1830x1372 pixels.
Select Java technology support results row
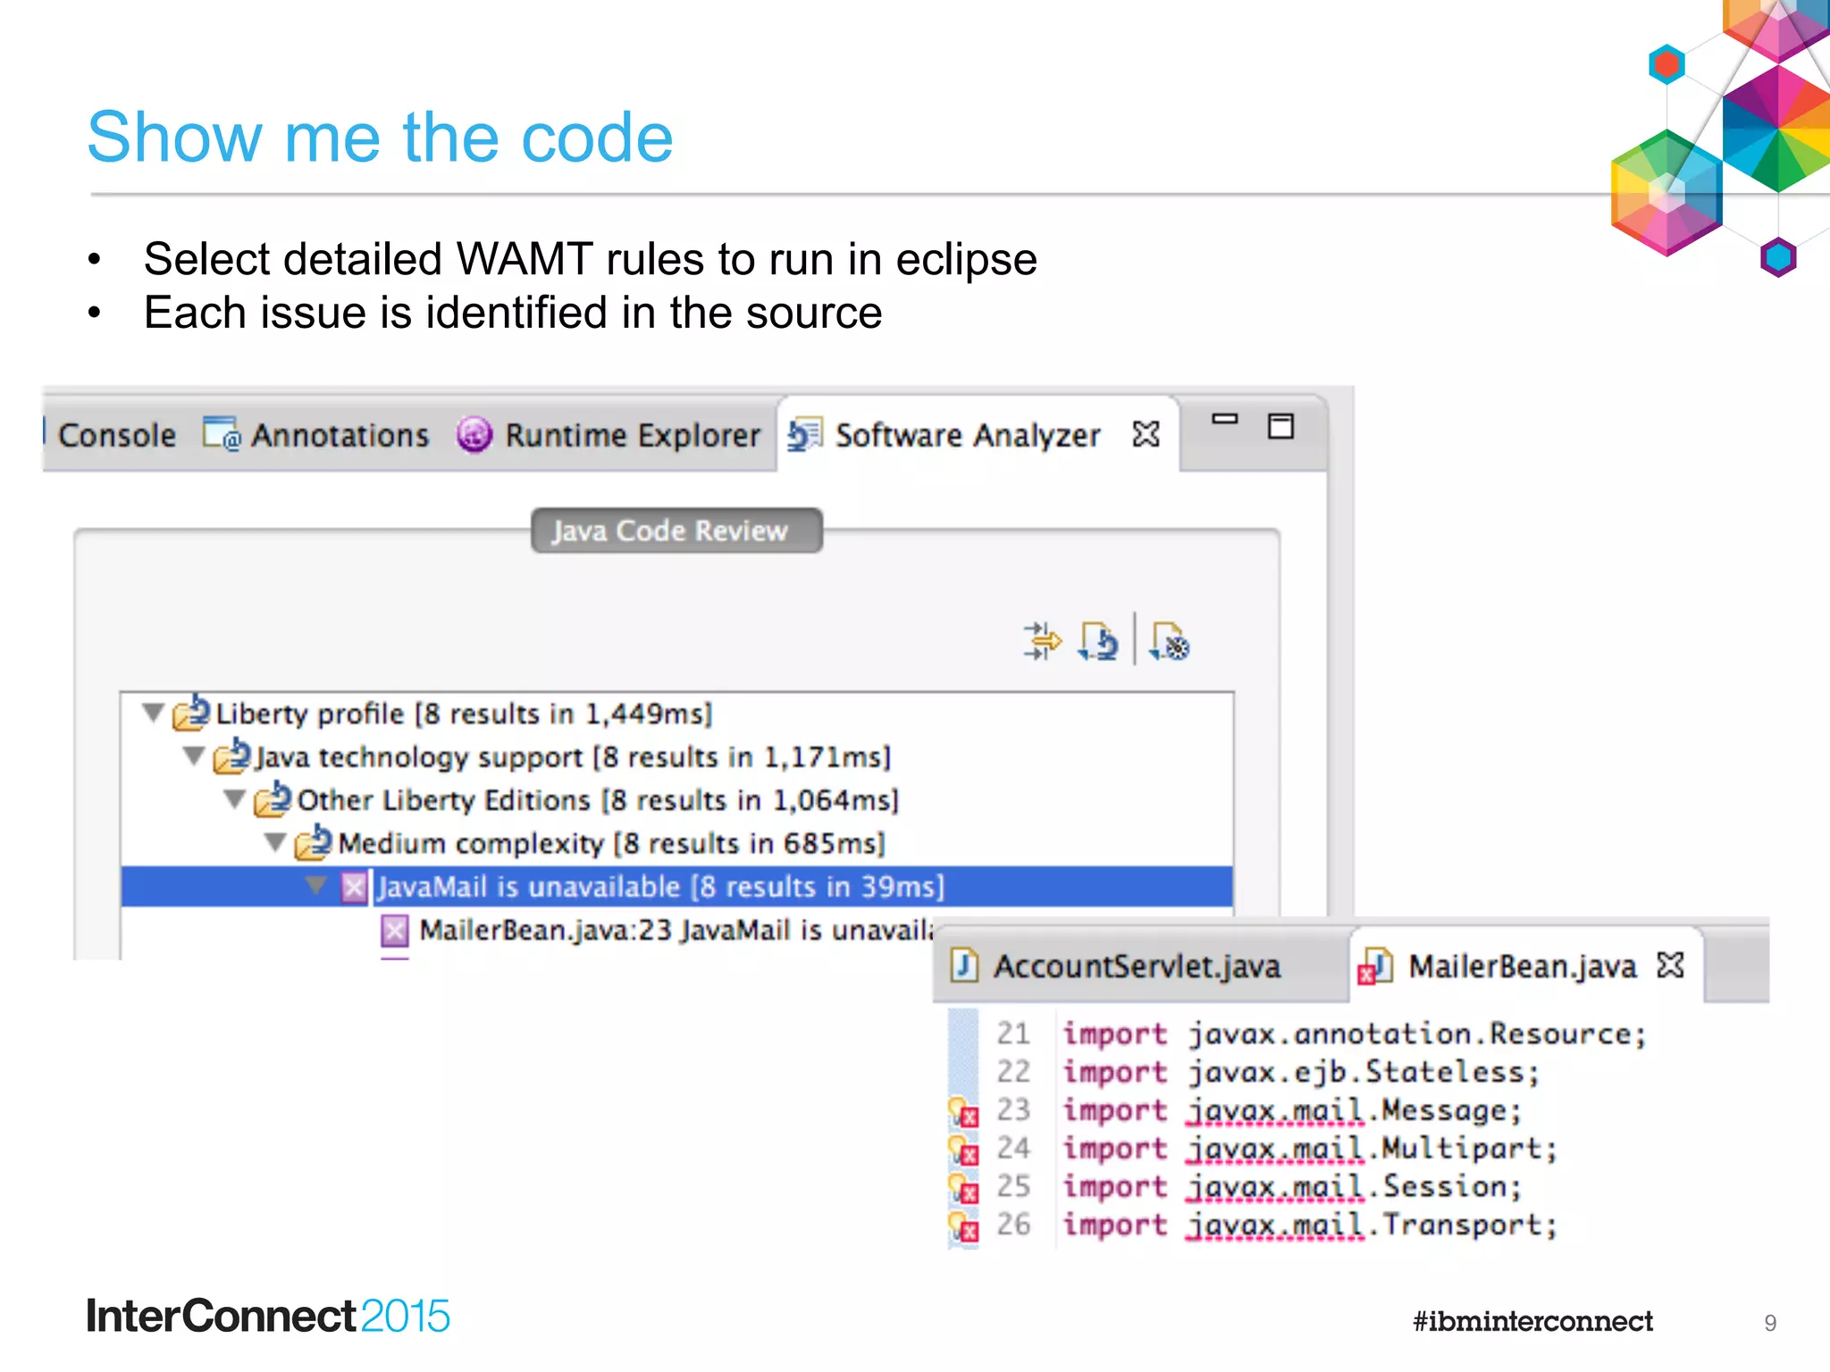677,757
